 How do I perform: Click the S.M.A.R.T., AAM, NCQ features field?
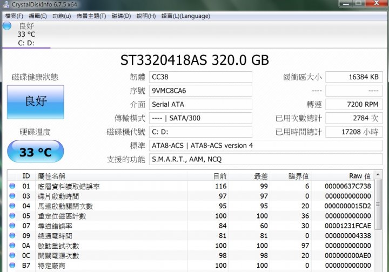tap(266, 159)
